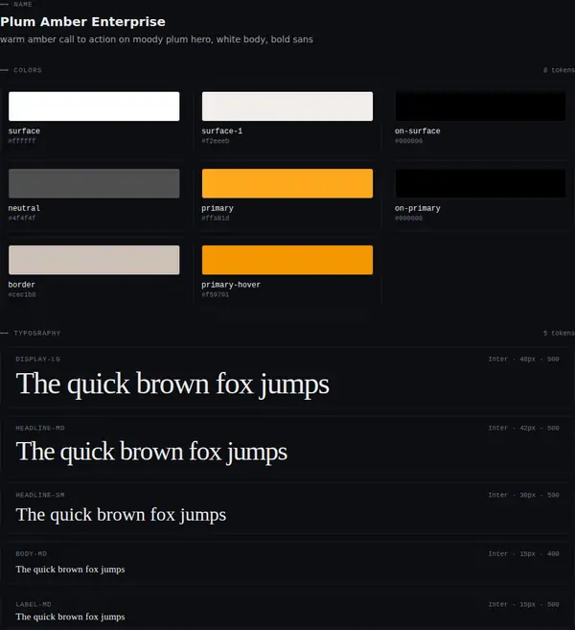575x630 pixels.
Task: Click the #ffffff hex value
Action: point(22,141)
